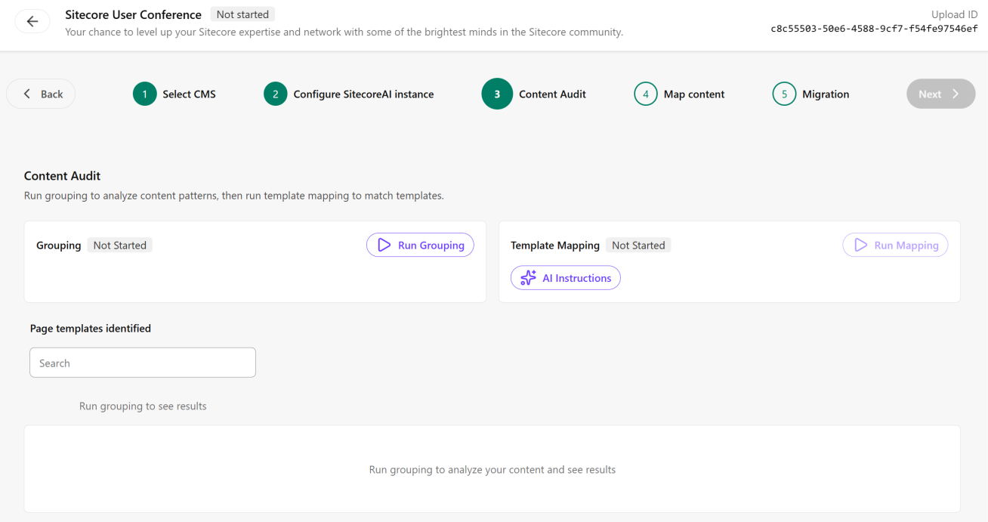Click the 'Not started' badge near title
Viewport: 988px width, 522px height.
[x=242, y=14]
